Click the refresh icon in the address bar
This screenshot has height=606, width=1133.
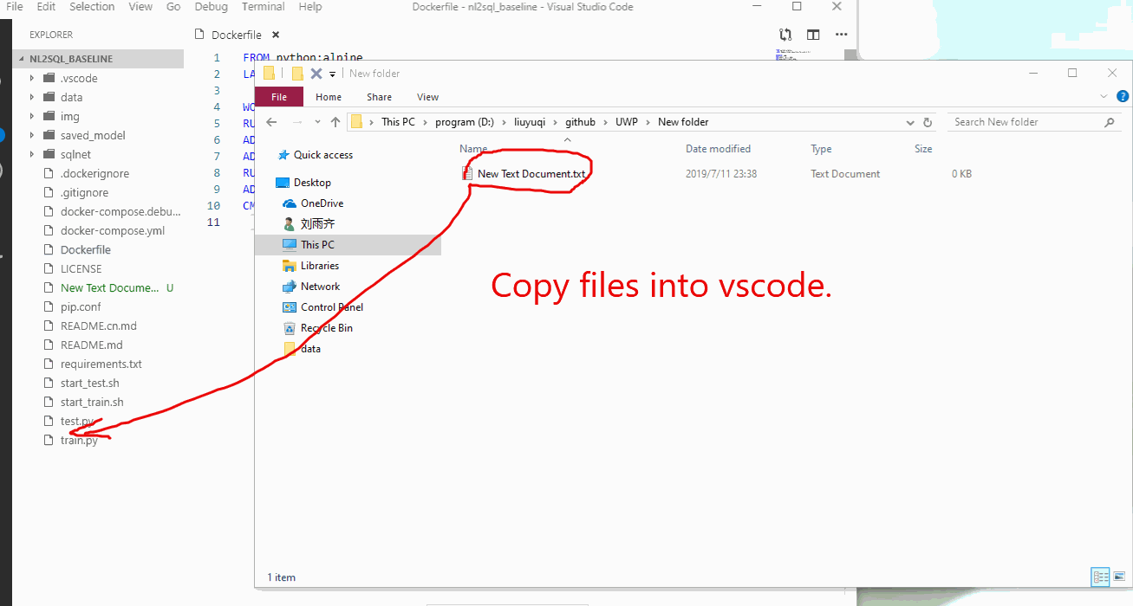(927, 122)
